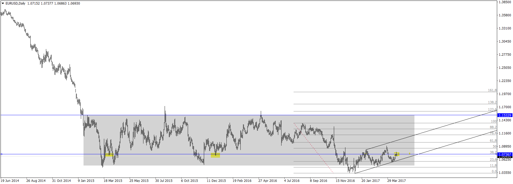Screen dimensions: 513x184
Task: Click the blue 1.07367 price tag
Action: [x=505, y=155]
